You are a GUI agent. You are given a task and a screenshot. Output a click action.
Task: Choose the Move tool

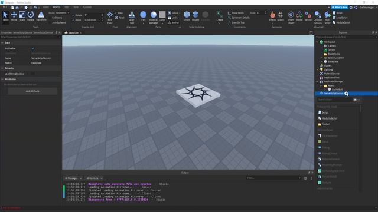[x=14, y=16]
